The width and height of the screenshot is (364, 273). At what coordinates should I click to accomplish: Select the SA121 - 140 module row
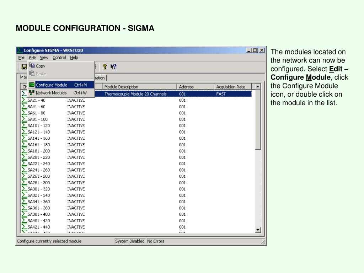tap(136, 132)
